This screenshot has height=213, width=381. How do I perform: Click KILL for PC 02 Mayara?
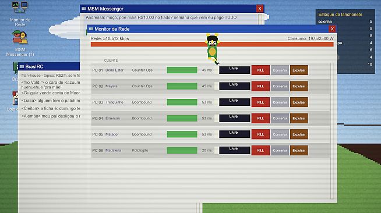click(x=260, y=86)
